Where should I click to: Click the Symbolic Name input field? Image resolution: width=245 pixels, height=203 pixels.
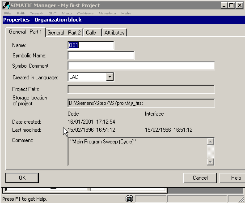(x=101, y=56)
